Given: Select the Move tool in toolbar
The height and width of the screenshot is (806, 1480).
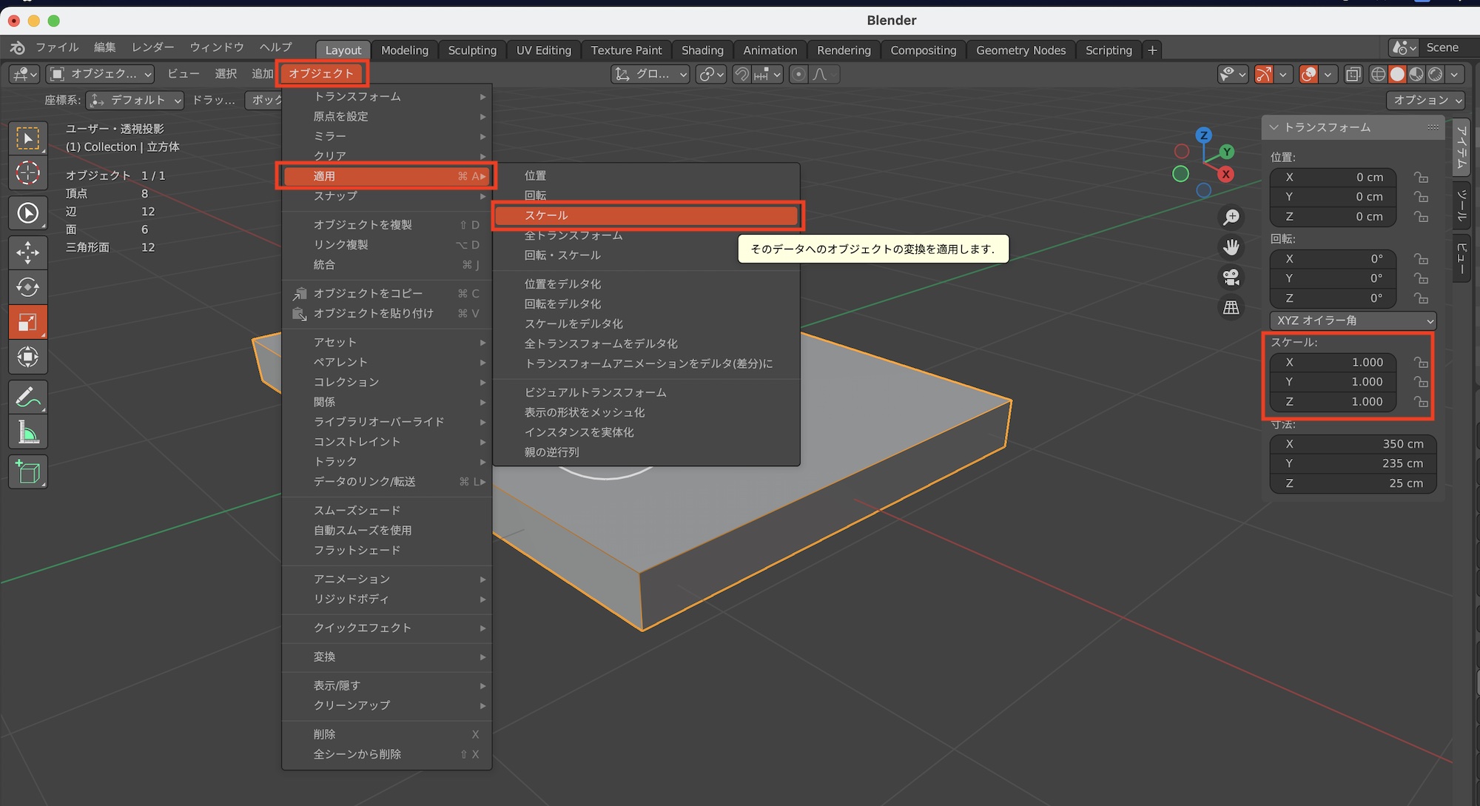Looking at the screenshot, I should click(x=27, y=252).
